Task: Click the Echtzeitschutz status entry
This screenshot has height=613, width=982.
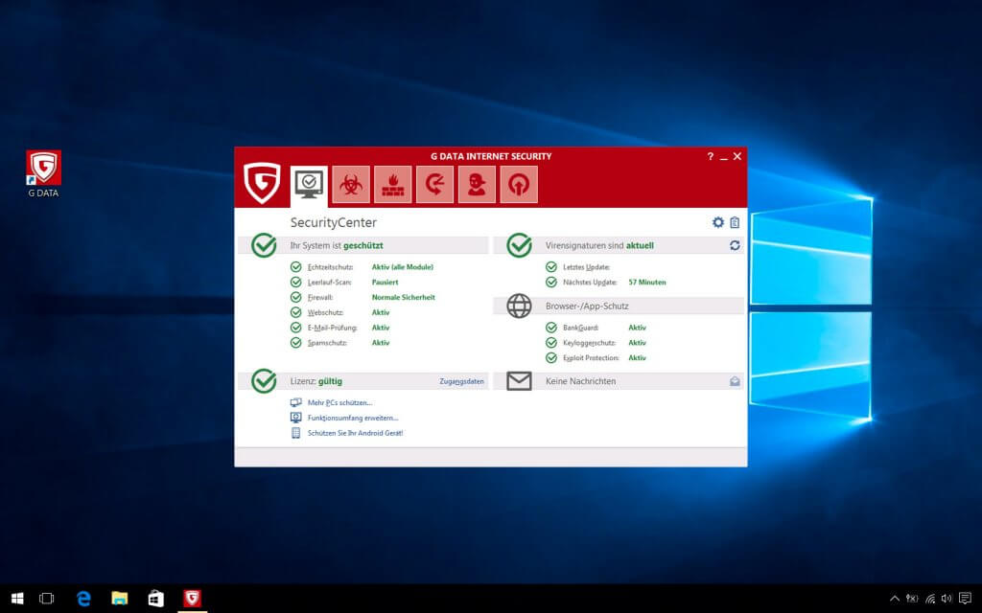Action: tap(331, 267)
